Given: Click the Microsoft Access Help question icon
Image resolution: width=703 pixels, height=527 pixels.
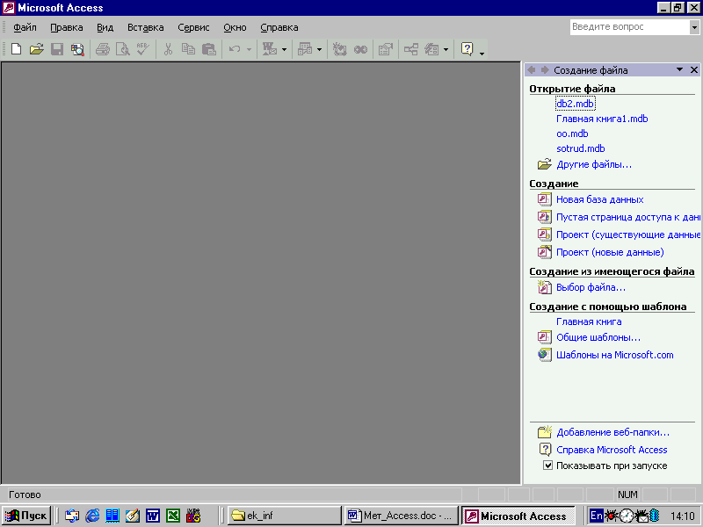Looking at the screenshot, I should click(x=467, y=49).
